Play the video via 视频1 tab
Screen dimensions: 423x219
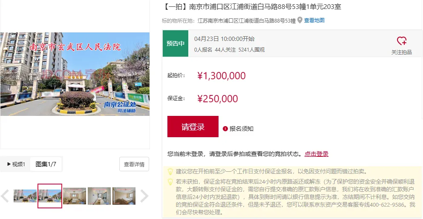point(16,164)
